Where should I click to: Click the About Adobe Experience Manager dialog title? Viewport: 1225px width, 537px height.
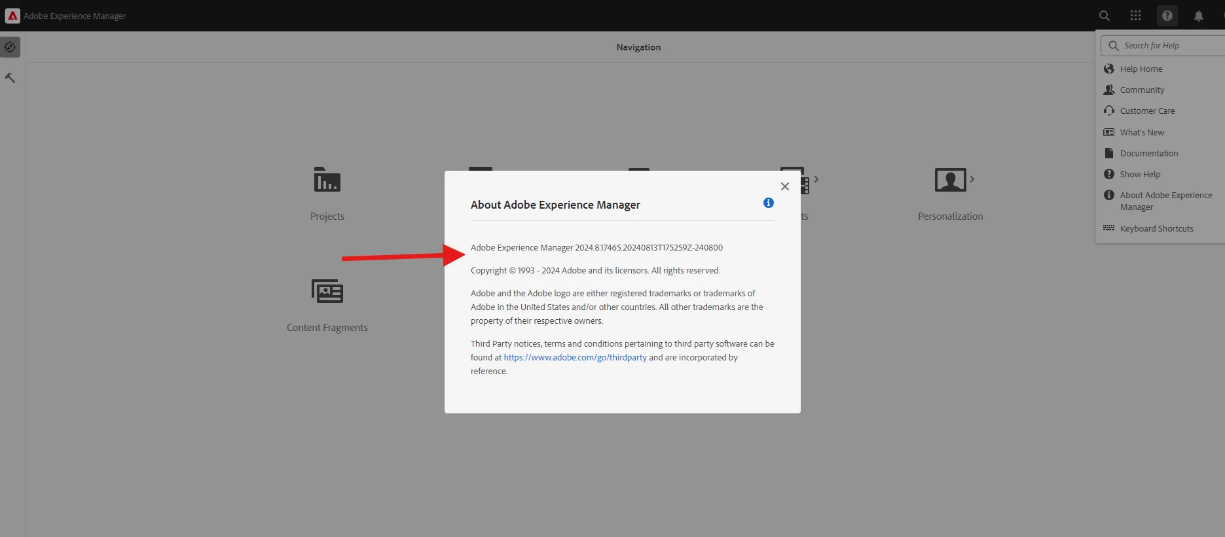click(x=555, y=205)
